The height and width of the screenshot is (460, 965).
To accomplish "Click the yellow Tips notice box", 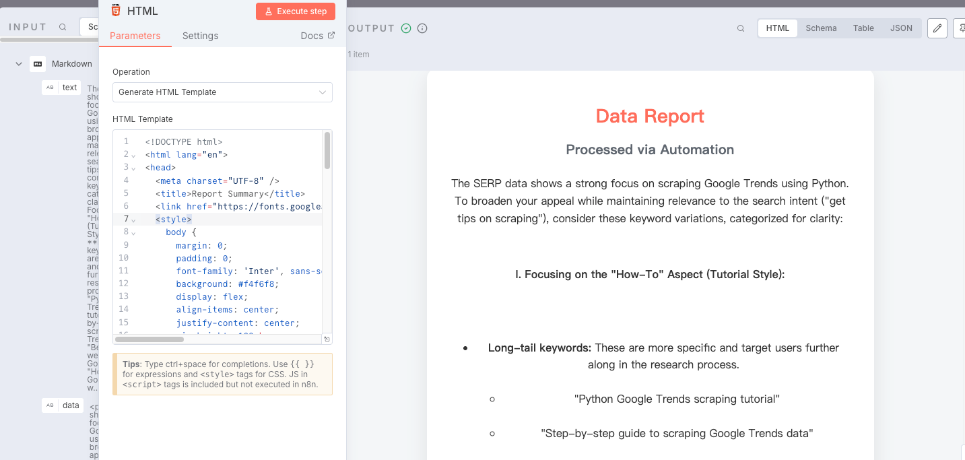I will [222, 374].
